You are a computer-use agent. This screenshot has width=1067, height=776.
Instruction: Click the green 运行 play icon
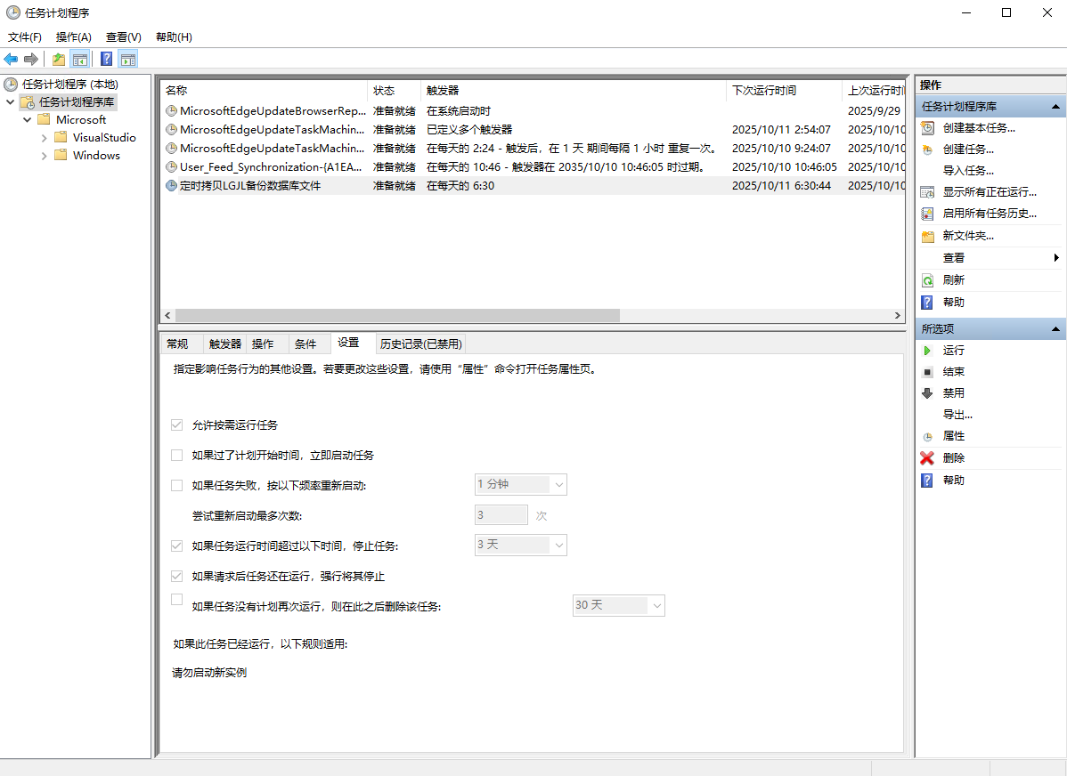[x=927, y=351]
